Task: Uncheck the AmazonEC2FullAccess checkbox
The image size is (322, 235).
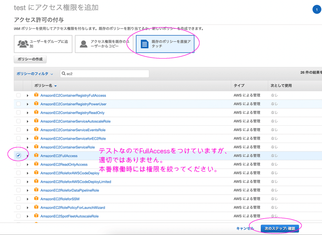Action: pos(19,155)
